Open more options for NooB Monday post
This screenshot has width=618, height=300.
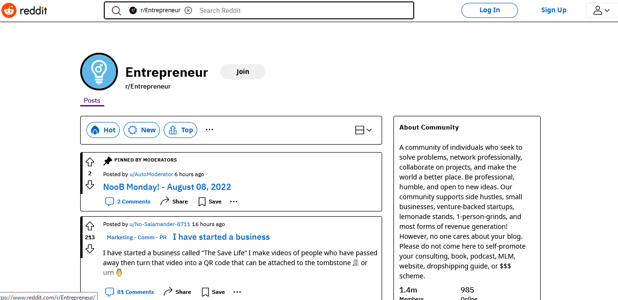click(234, 202)
